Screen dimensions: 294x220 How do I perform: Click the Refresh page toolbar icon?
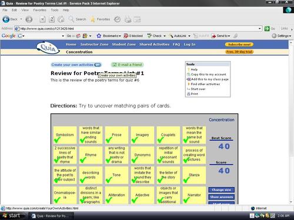click(x=52, y=19)
